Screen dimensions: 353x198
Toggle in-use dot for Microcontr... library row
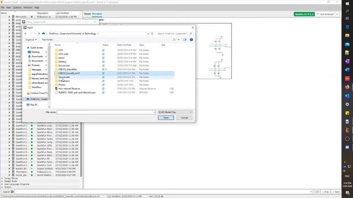(32, 16)
